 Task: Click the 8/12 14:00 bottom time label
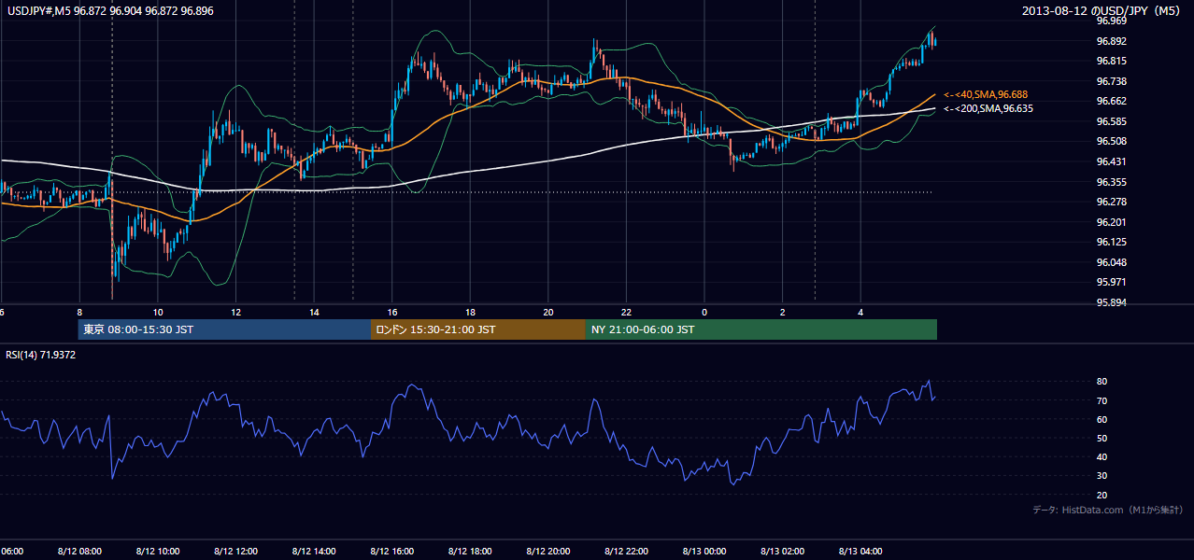(x=314, y=552)
